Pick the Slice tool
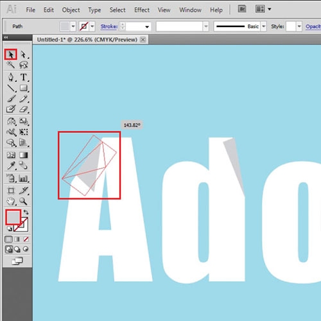Viewport: 321px width, 321px height. 24,191
